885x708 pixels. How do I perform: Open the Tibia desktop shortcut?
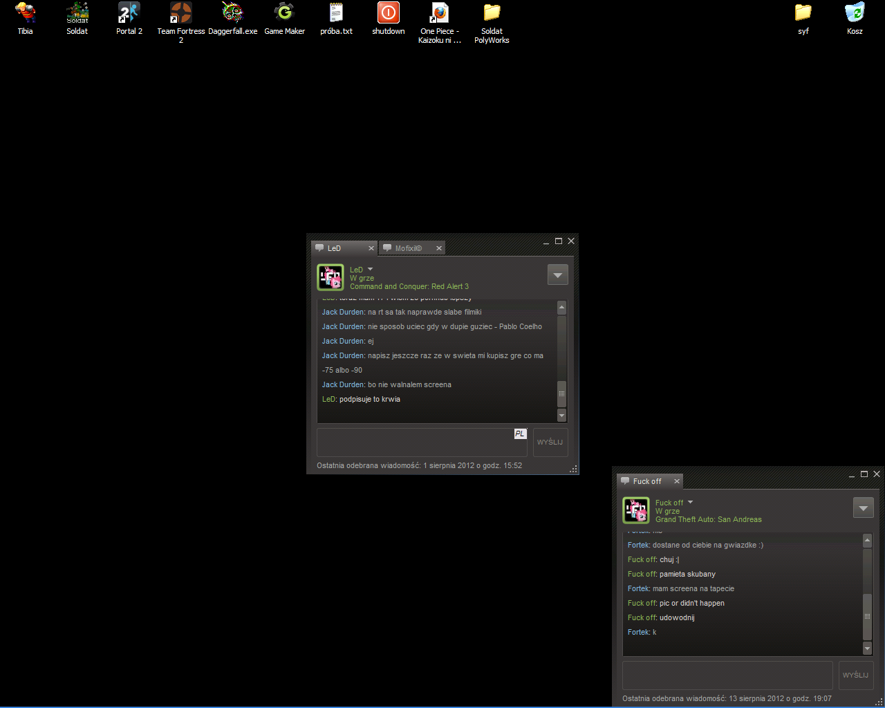point(26,13)
